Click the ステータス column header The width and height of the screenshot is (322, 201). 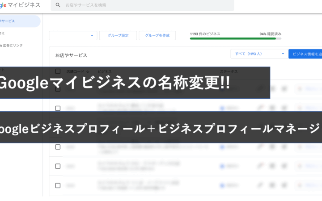pos(229,71)
